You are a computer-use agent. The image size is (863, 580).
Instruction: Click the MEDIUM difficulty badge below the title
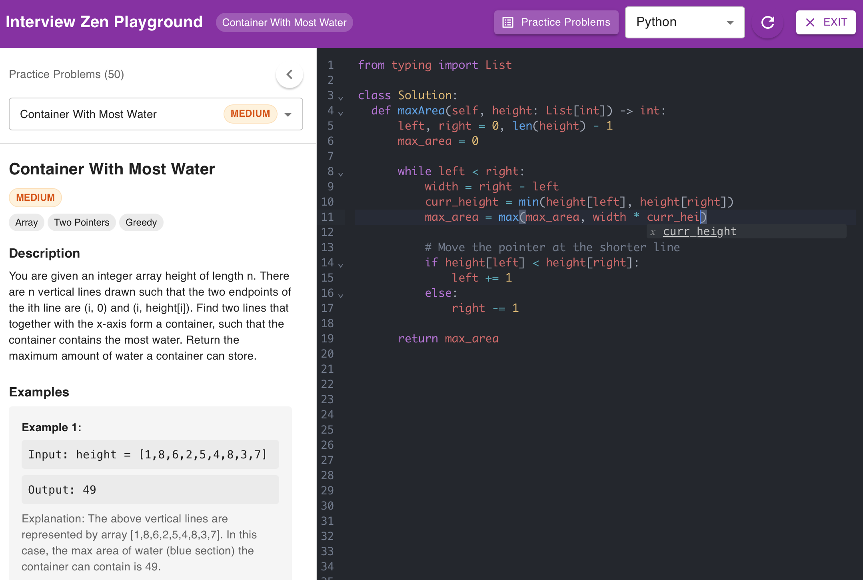[x=35, y=197]
